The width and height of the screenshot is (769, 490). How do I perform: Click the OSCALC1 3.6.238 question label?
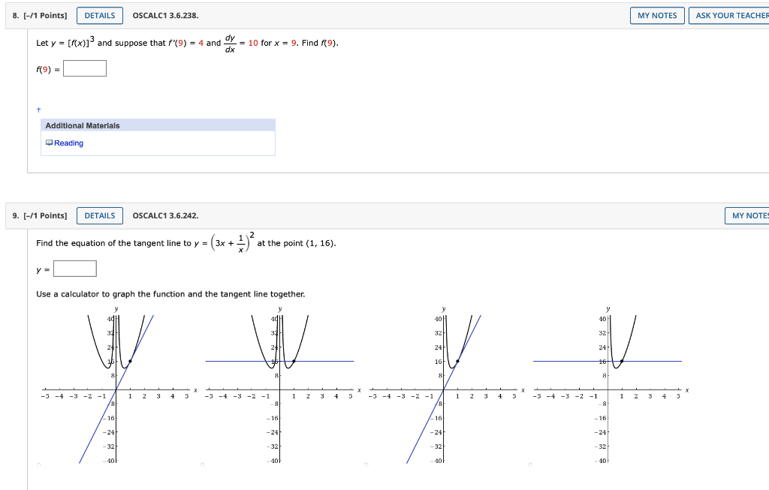click(x=164, y=15)
